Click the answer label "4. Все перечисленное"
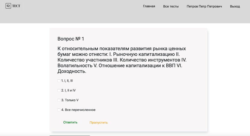This screenshot has width=250, height=136. pyautogui.click(x=78, y=110)
